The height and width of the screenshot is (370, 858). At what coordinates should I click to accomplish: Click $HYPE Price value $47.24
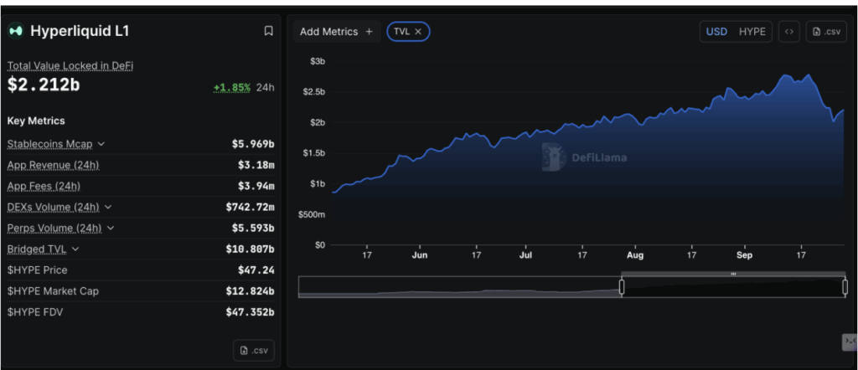tap(256, 270)
